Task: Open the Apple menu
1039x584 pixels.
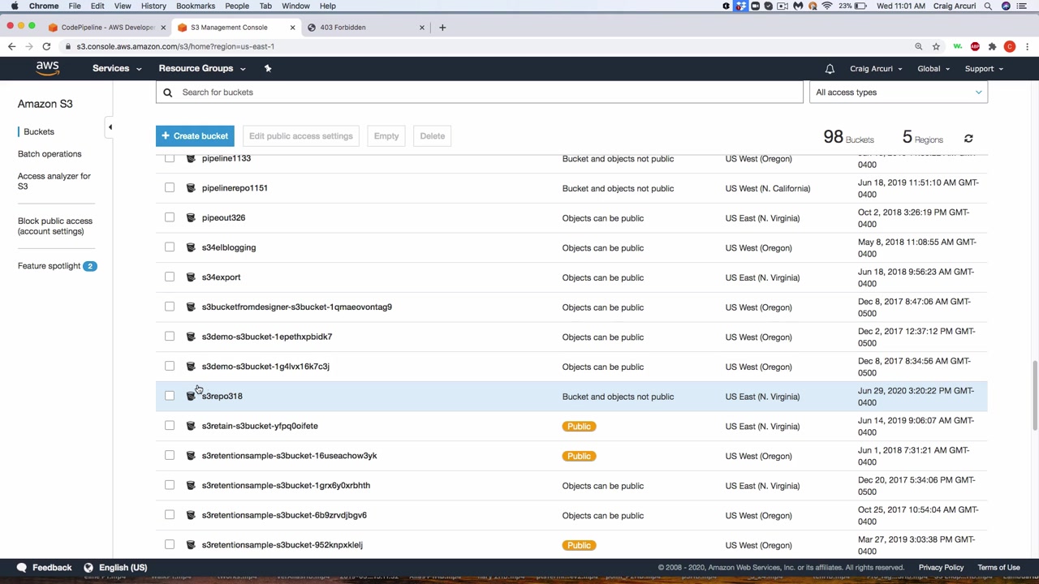Action: [15, 6]
